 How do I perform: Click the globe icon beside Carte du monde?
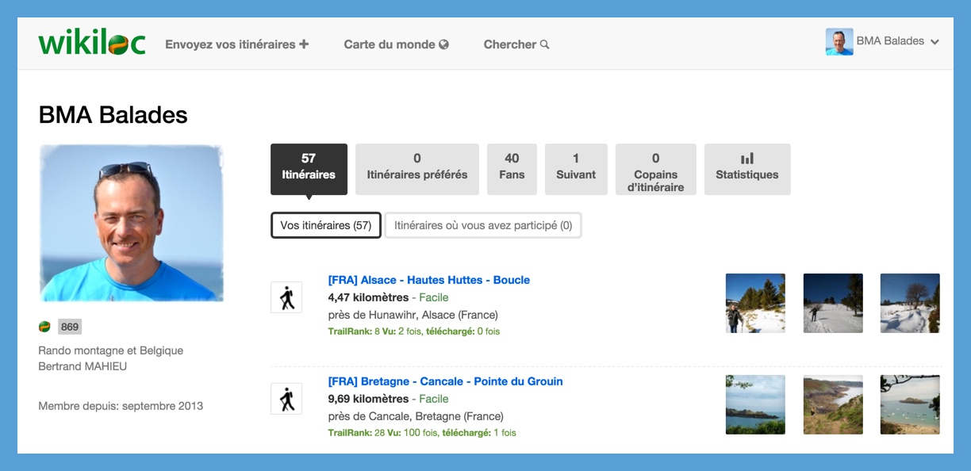(x=443, y=44)
